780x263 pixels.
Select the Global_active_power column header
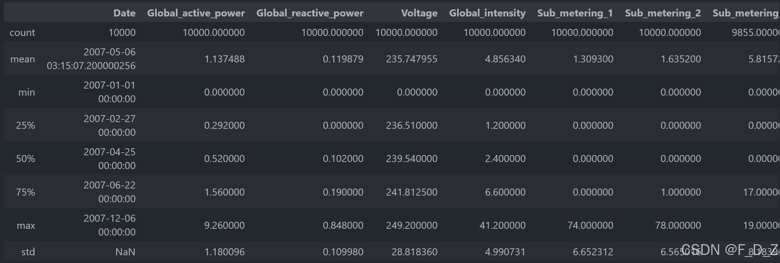(x=196, y=13)
